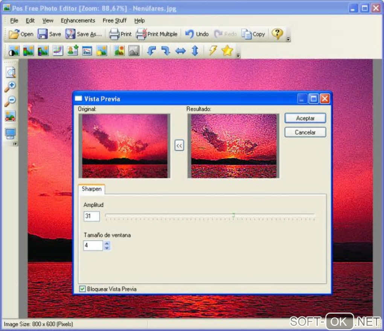Copy the image via Copy button

pos(253,34)
